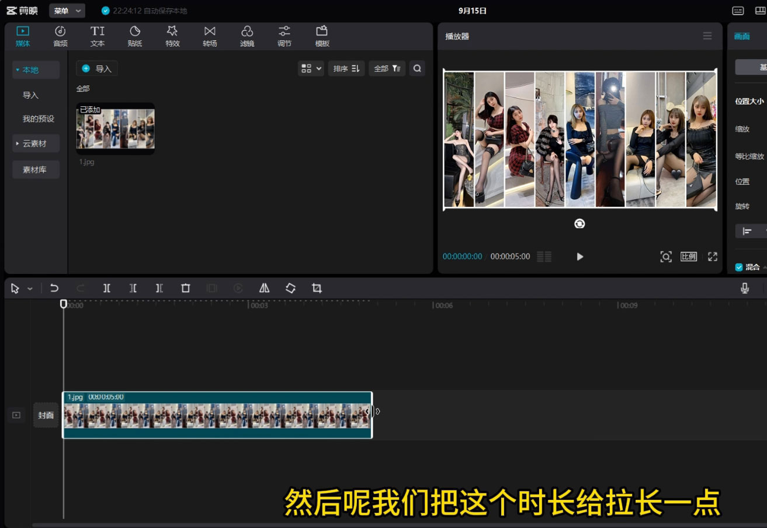This screenshot has width=767, height=528.
Task: Open the 贴纸 (Sticker) panel
Action: (x=134, y=36)
